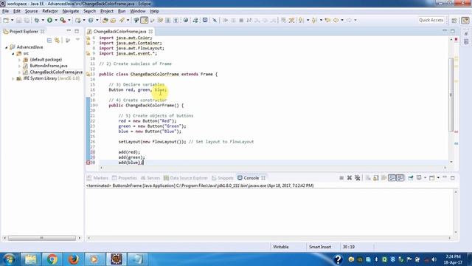This screenshot has height=266, width=472.
Task: Collapse All in Project Explorer
Action: click(49, 40)
